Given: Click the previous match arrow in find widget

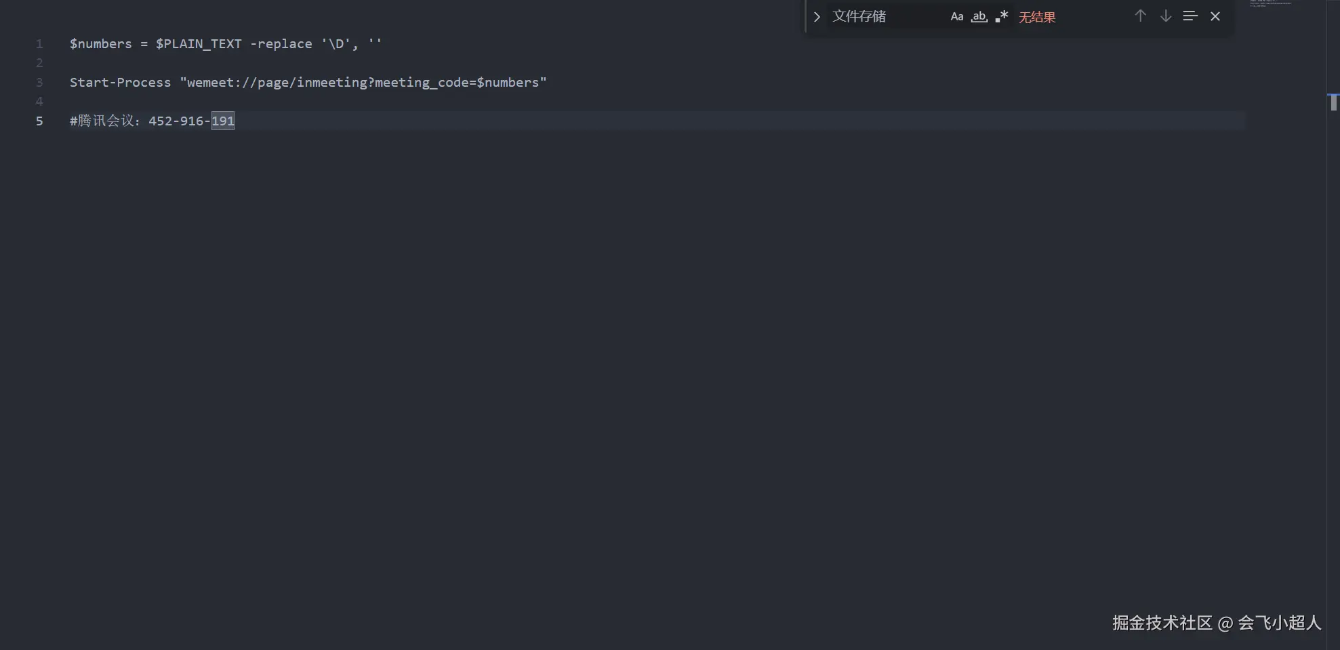Looking at the screenshot, I should (x=1140, y=16).
